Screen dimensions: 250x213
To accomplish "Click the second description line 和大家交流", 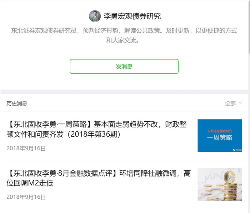I will 122,40.
